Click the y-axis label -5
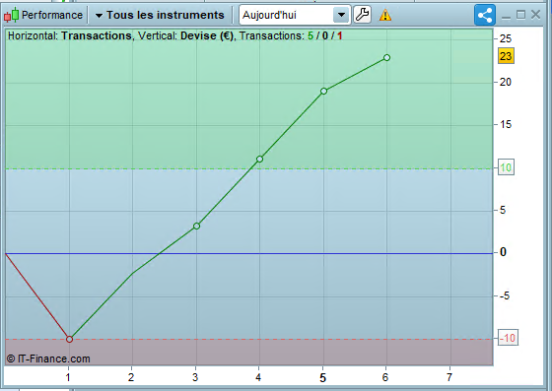The width and height of the screenshot is (552, 391). (505, 295)
